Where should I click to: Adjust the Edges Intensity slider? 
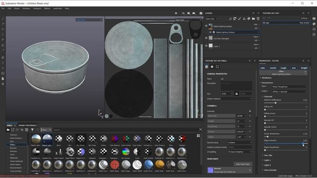point(286,143)
